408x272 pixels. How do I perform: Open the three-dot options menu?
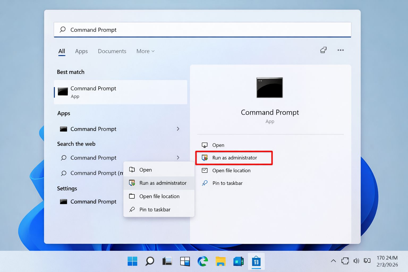[340, 50]
